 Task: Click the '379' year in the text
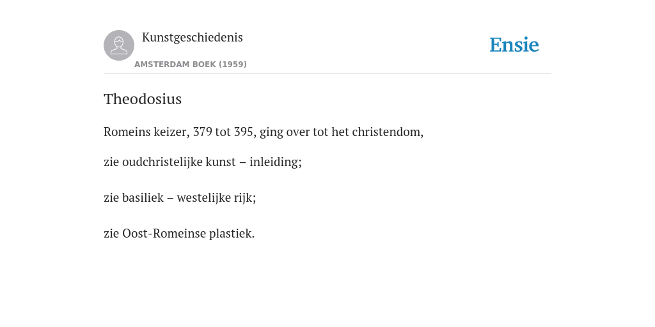[202, 132]
